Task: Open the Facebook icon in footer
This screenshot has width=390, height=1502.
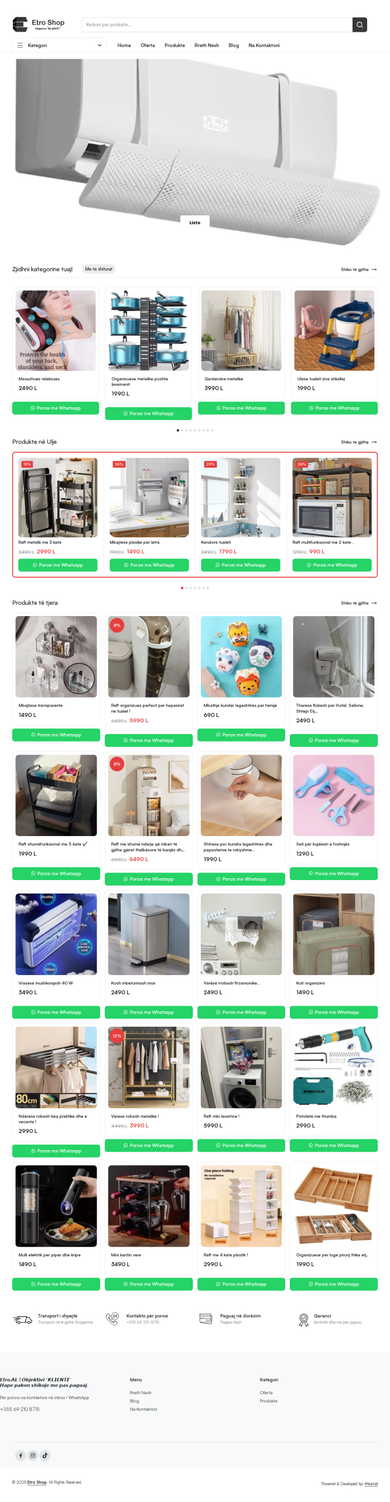Action: click(x=20, y=1455)
